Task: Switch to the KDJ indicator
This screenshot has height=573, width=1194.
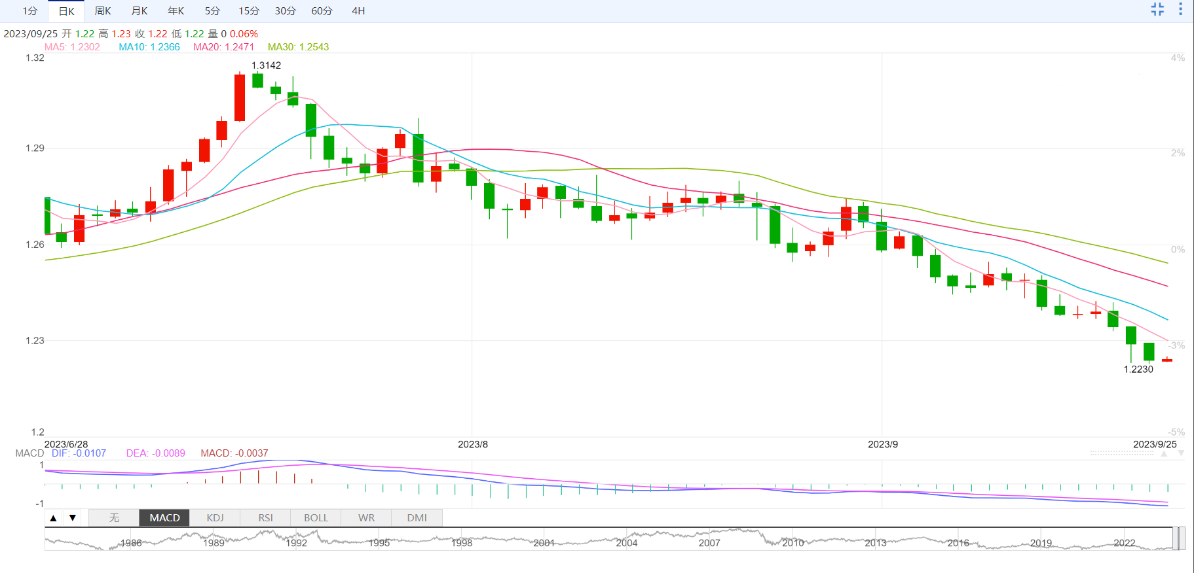Action: (x=215, y=518)
